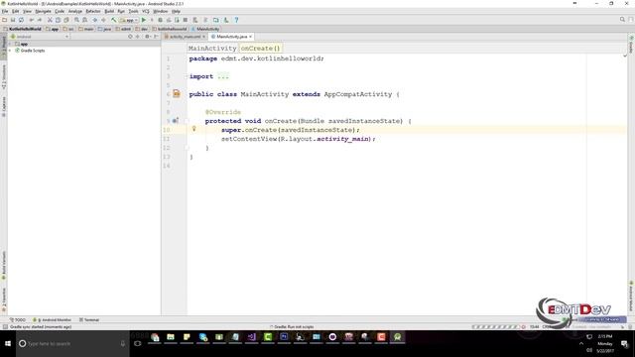Click 'package edmt.dev.kotlinhelloworld' code line
This screenshot has width=635, height=357.
tap(257, 59)
